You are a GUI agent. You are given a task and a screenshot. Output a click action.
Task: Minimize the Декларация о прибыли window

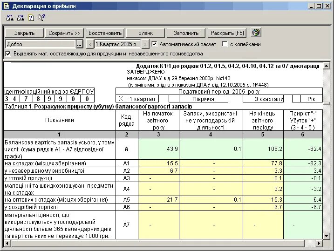(x=312, y=6)
